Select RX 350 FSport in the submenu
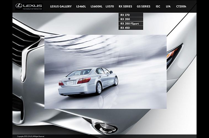 [x=131, y=23]
